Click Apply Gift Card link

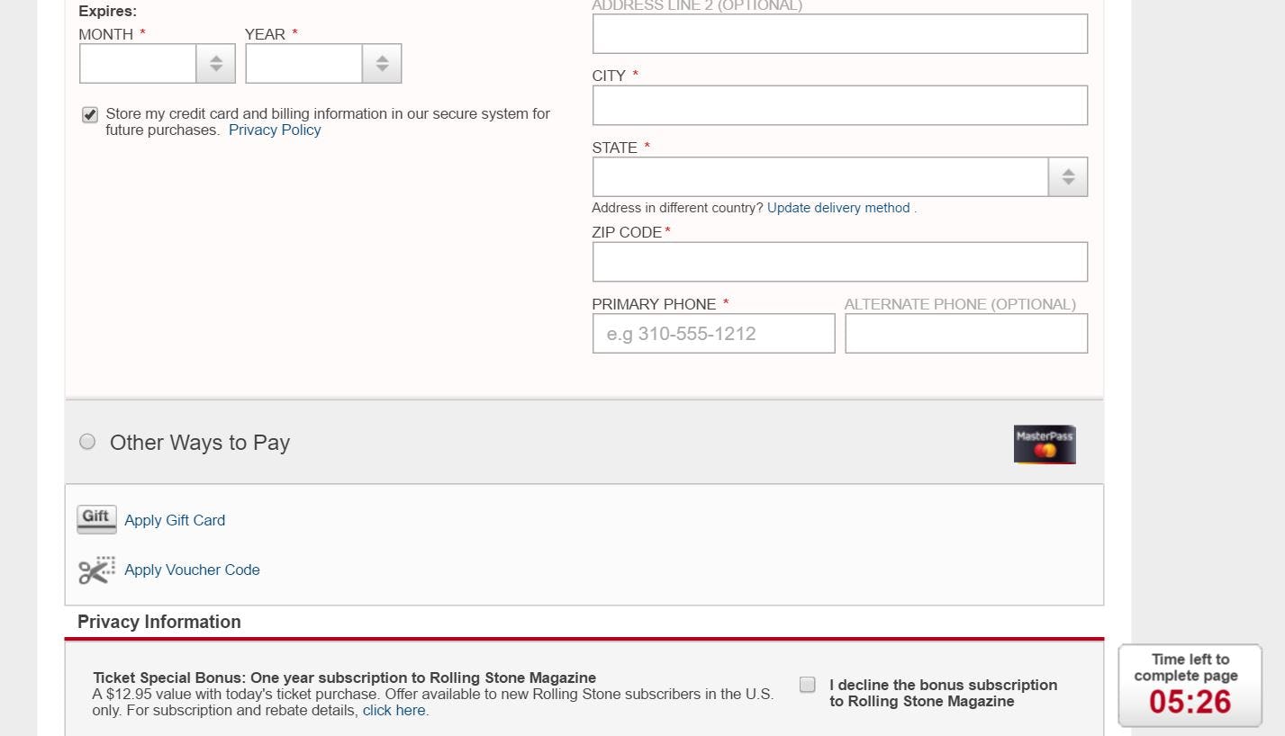[x=175, y=520]
